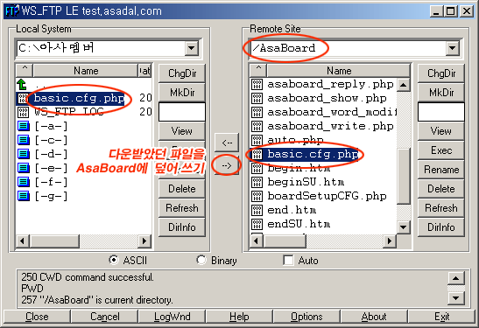Click the up-directory green arrow icon

[x=22, y=84]
